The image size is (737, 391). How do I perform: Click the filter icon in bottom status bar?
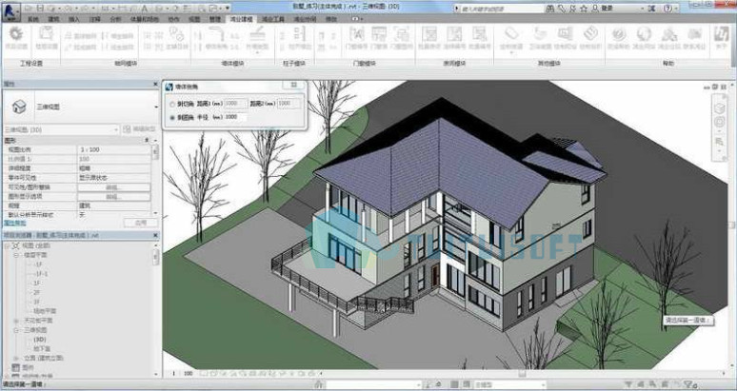pyautogui.click(x=692, y=385)
